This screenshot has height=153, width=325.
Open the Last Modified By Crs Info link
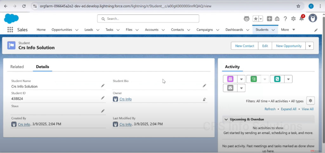(x=126, y=124)
